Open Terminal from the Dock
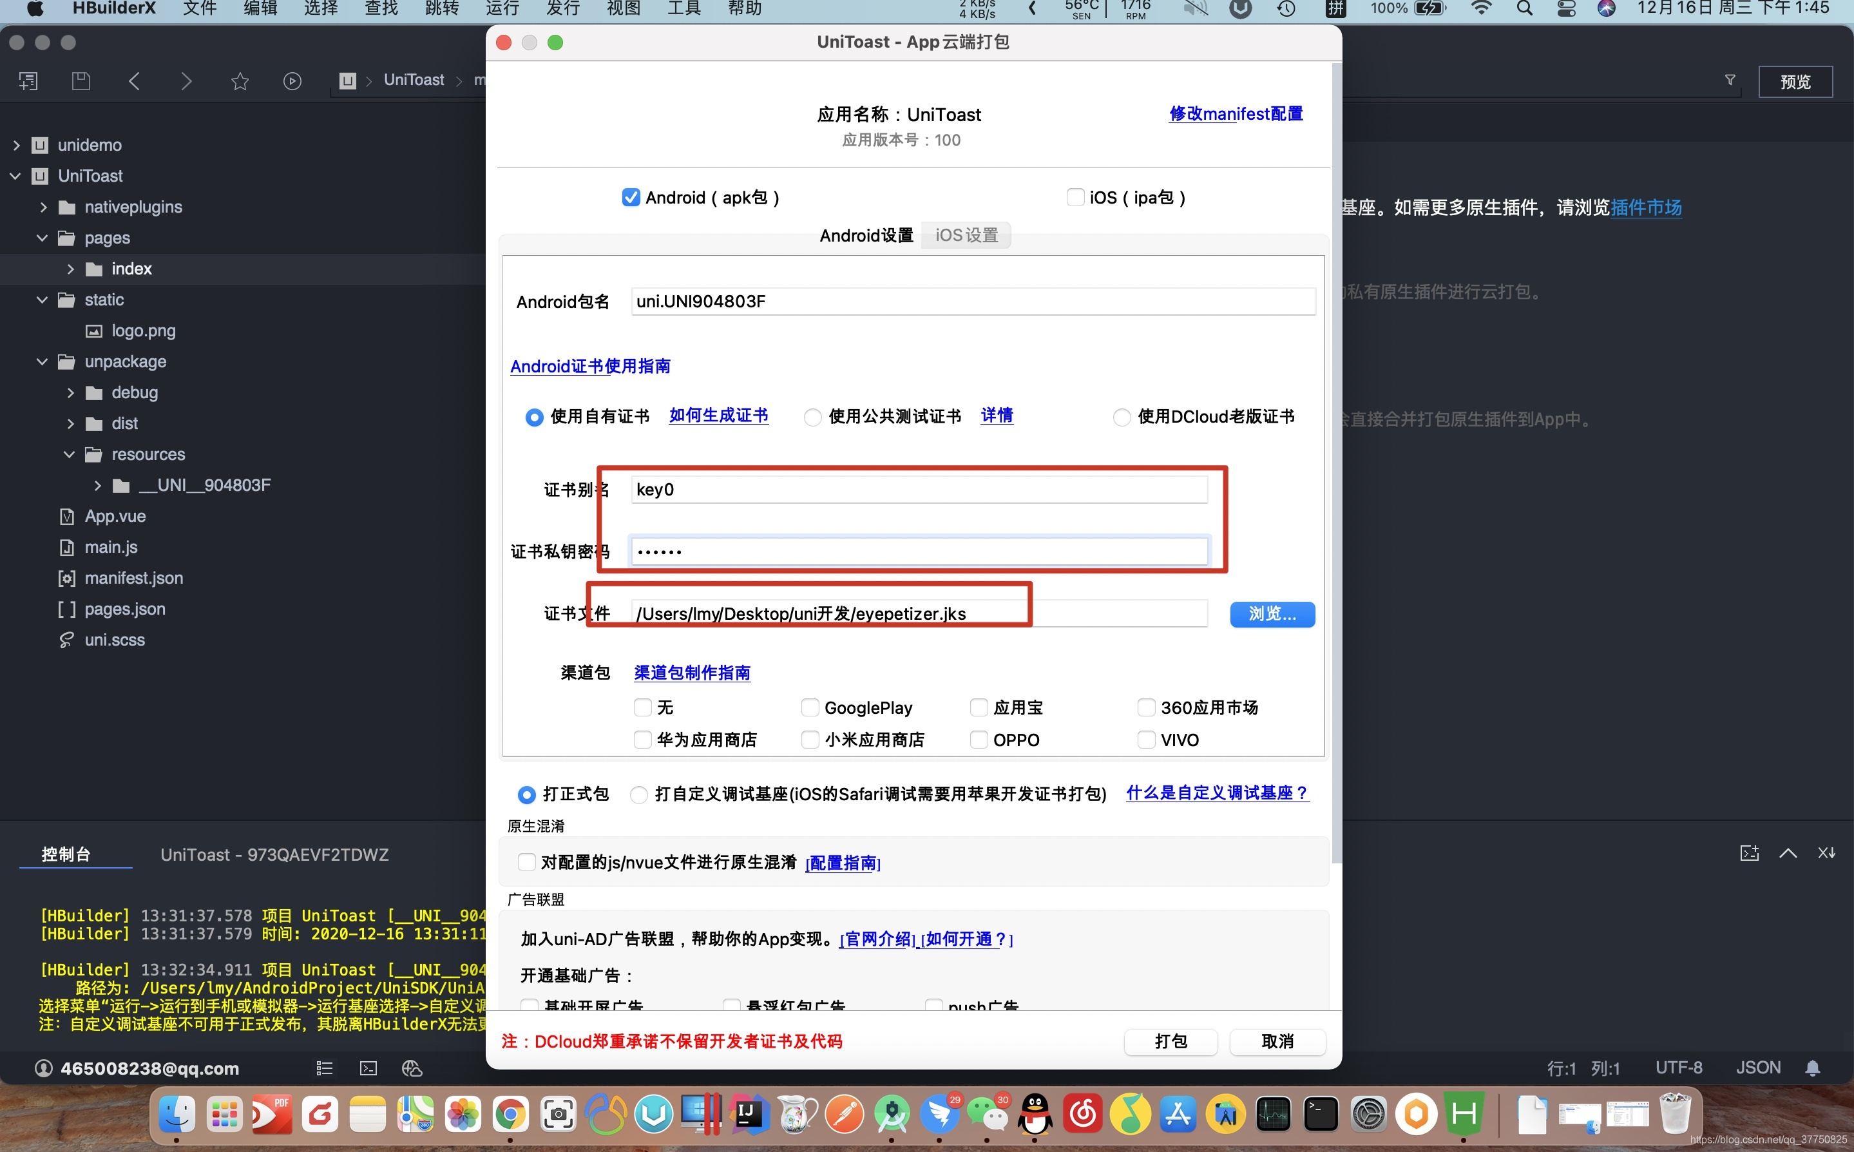 1321,1115
